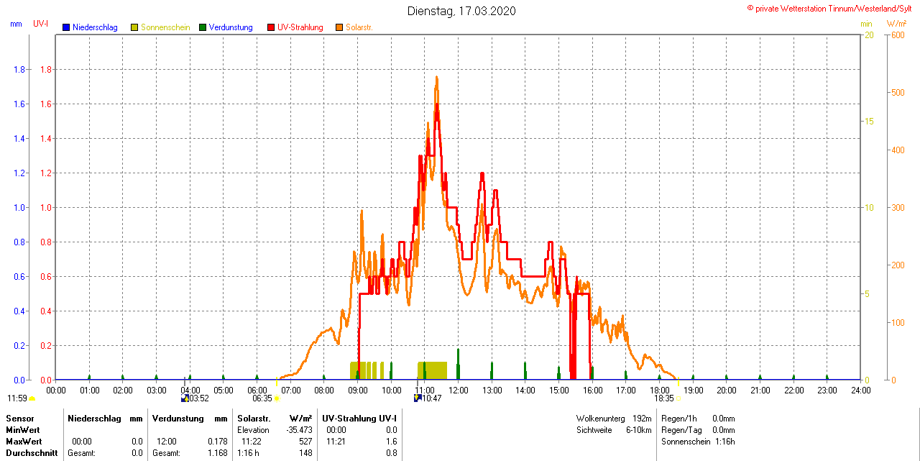Click the yellow Sonnenschein legend swatch
Viewport: 920px width, 461px height.
[x=134, y=27]
